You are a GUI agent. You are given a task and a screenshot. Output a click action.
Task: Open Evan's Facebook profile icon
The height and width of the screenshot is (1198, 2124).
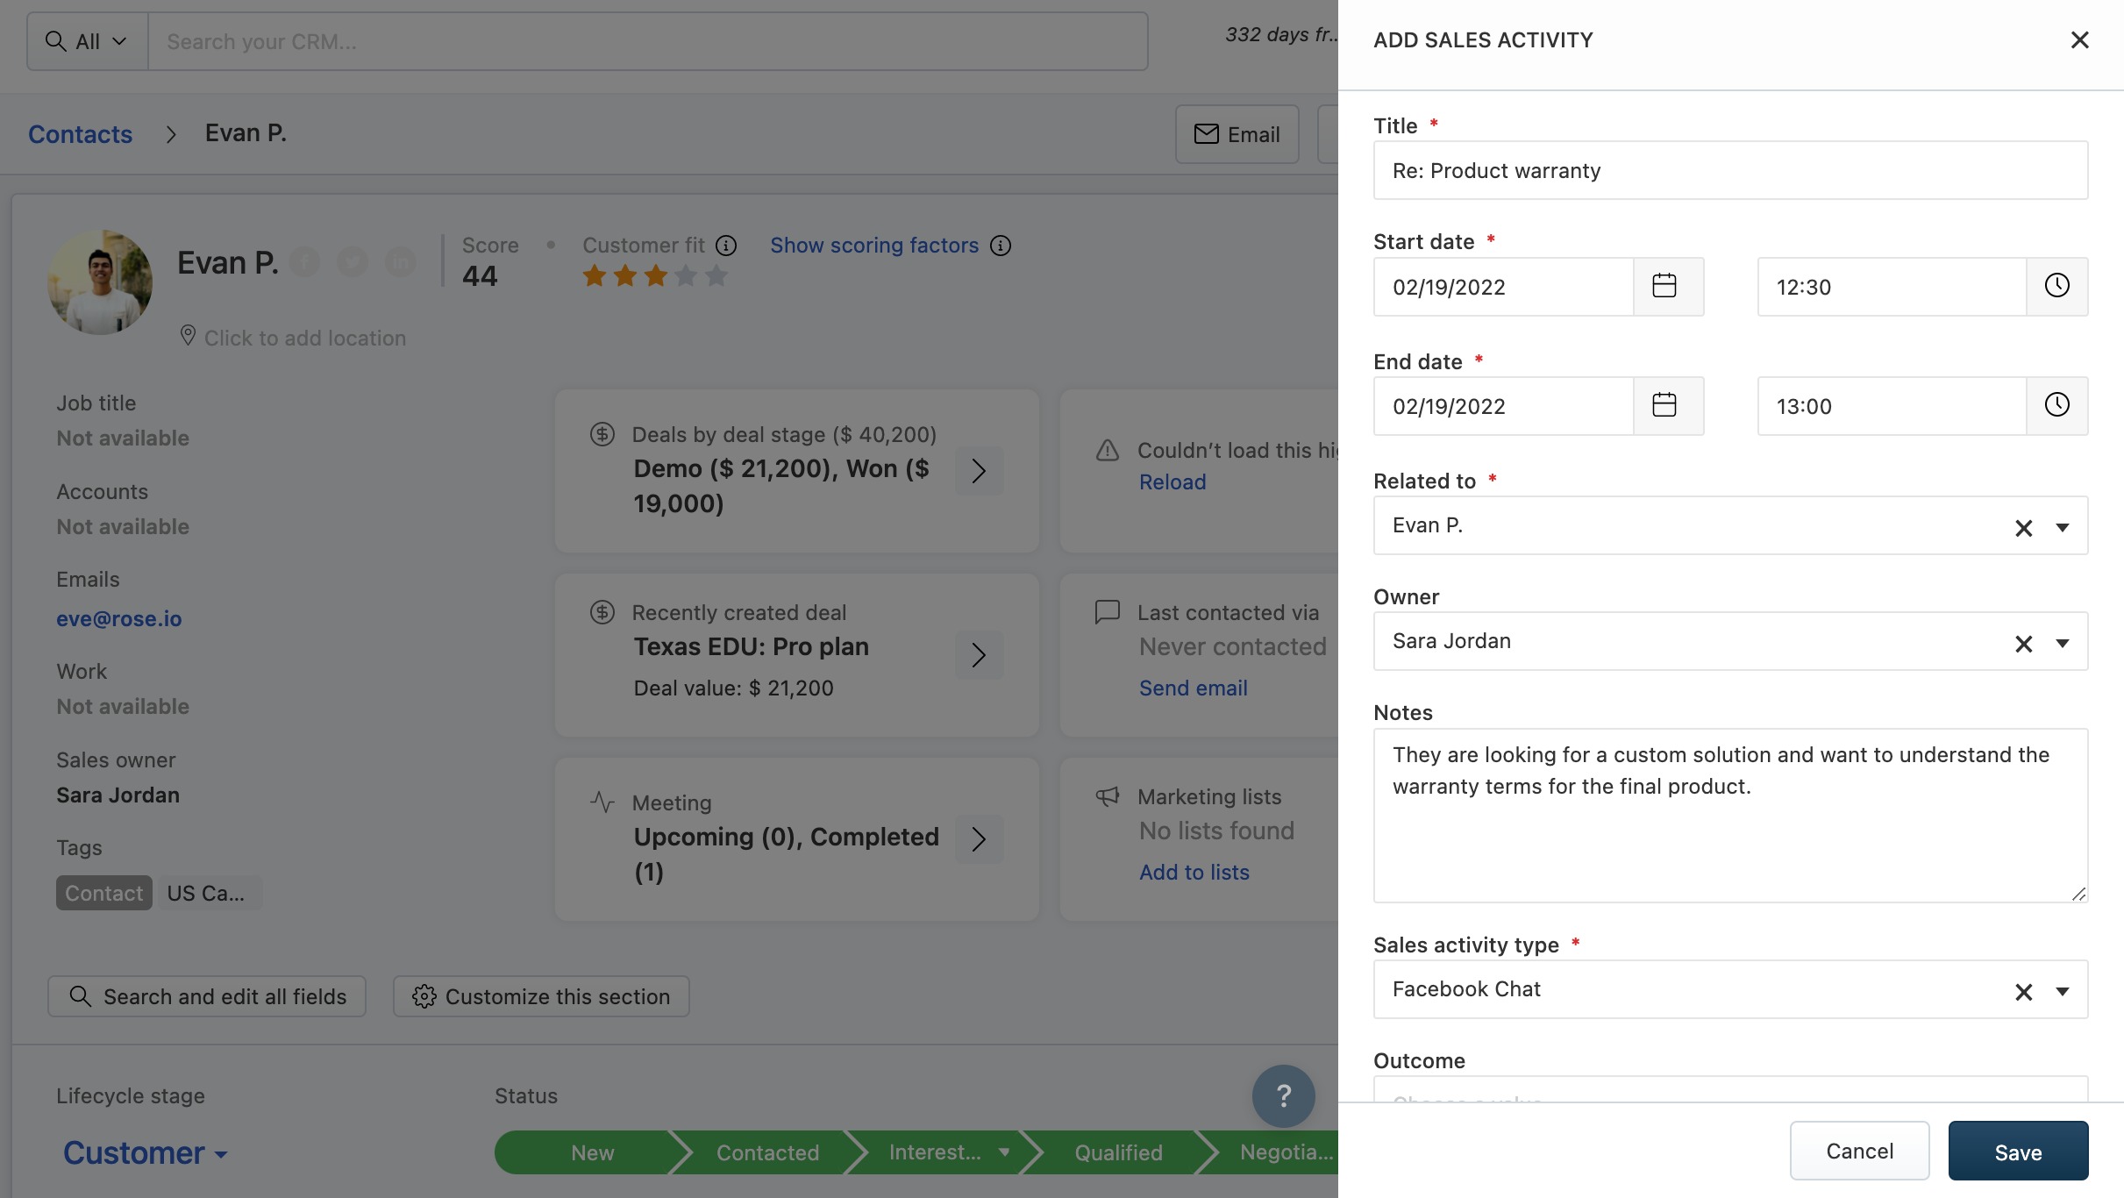[304, 261]
